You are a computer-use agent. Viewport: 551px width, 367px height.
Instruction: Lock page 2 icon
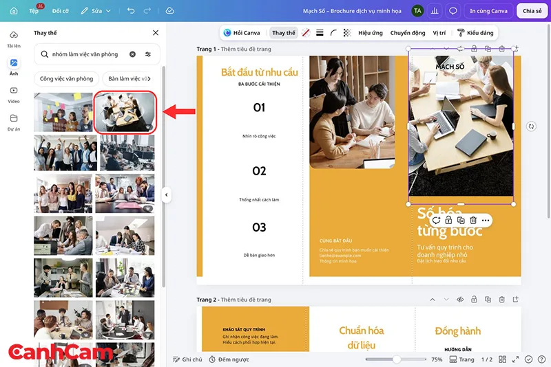point(474,300)
